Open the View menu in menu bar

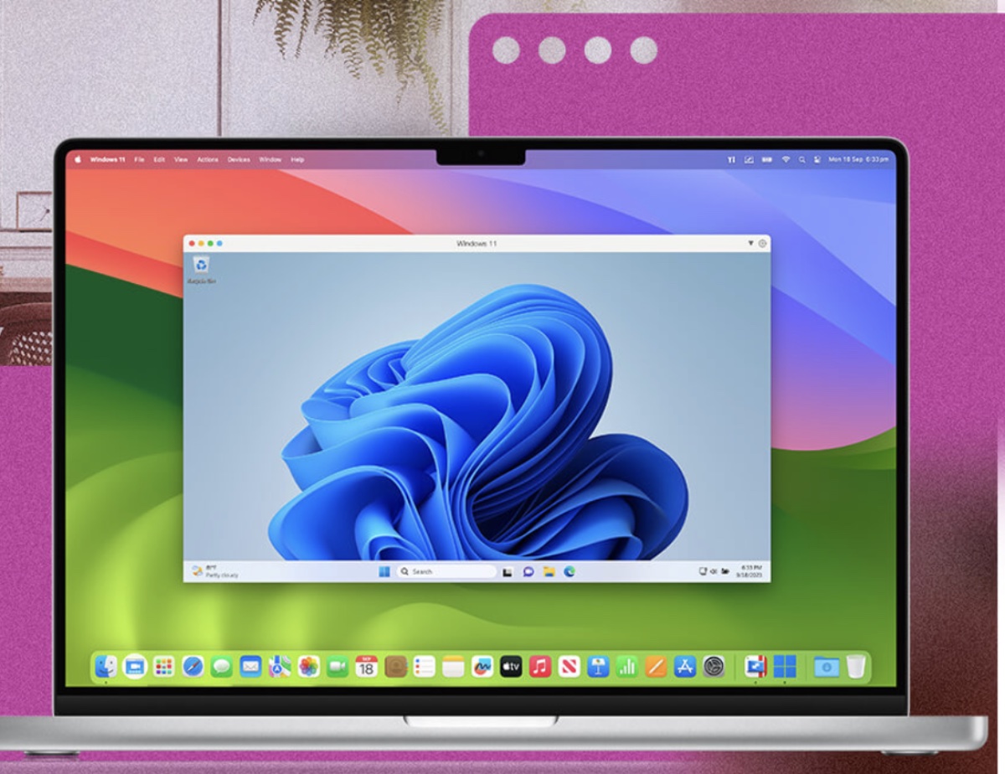tap(180, 159)
